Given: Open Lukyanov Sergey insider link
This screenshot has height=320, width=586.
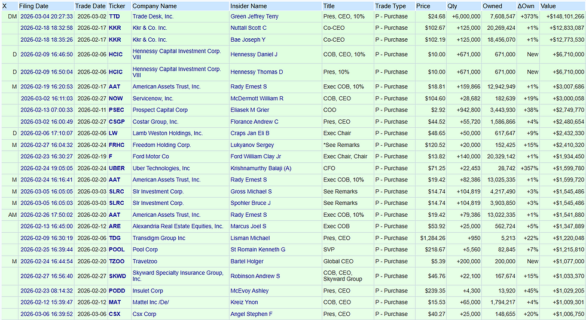Looking at the screenshot, I should pyautogui.click(x=252, y=145).
